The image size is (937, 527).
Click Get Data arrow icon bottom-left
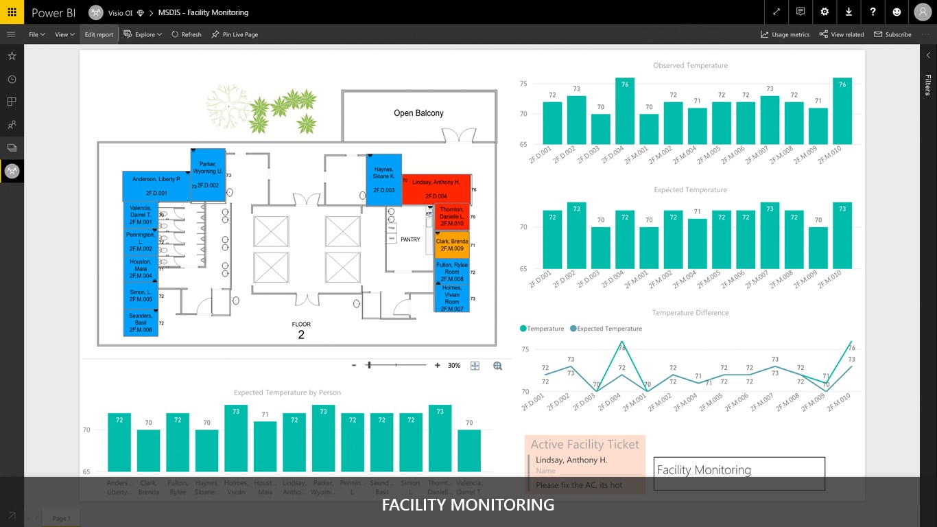pyautogui.click(x=12, y=515)
